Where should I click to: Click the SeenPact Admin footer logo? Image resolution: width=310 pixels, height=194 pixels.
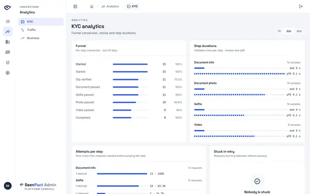click(x=38, y=186)
